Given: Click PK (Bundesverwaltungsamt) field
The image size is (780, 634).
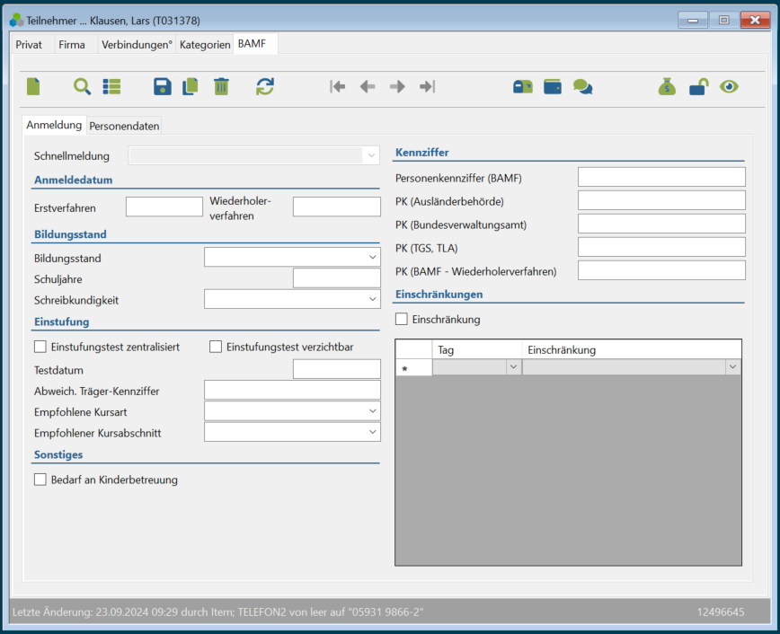Looking at the screenshot, I should 661,224.
